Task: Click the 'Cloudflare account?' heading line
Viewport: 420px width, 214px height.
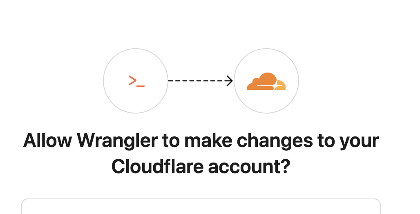Action: click(201, 167)
